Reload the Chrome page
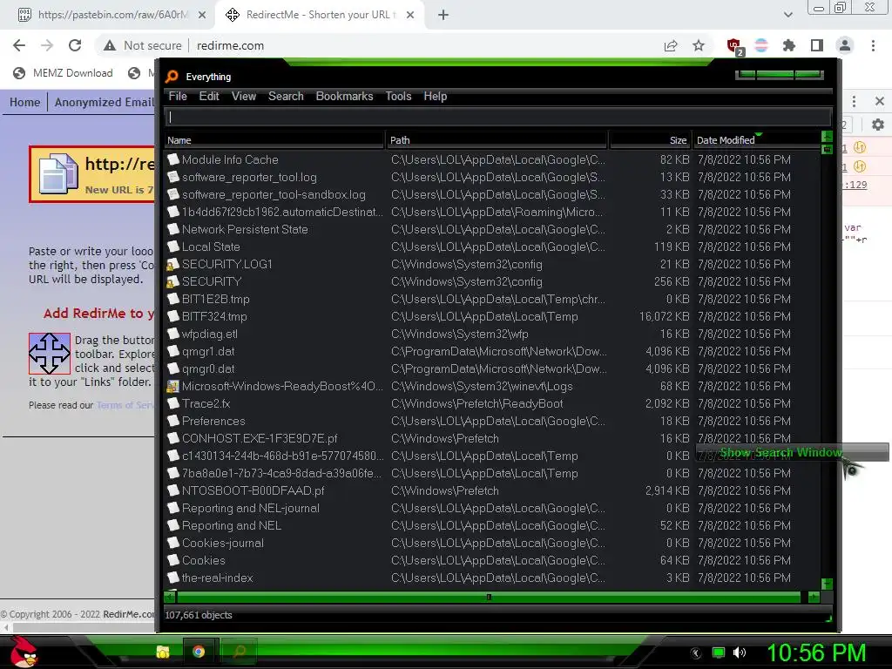Image resolution: width=892 pixels, height=669 pixels. (x=75, y=45)
